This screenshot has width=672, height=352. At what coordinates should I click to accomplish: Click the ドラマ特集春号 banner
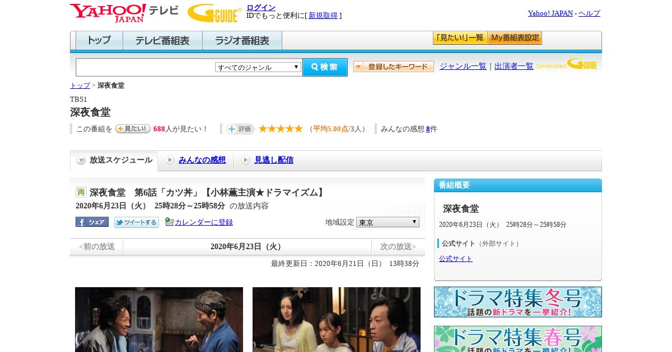(518, 339)
